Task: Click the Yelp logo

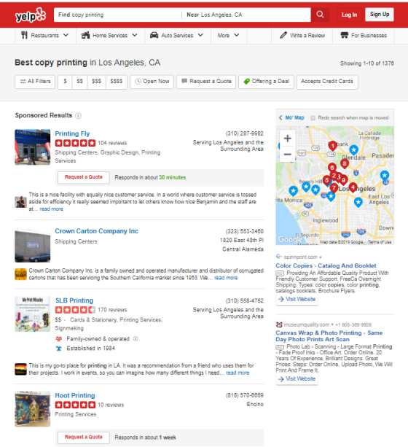Action: coord(30,15)
